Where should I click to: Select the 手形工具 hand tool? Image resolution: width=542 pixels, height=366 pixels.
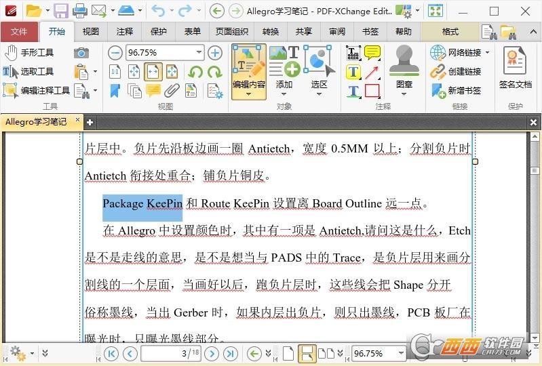pos(28,52)
